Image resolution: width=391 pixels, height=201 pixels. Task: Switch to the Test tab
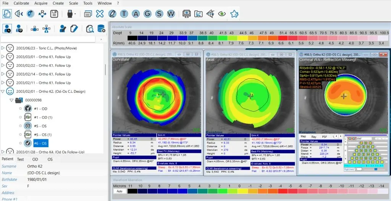(21, 159)
